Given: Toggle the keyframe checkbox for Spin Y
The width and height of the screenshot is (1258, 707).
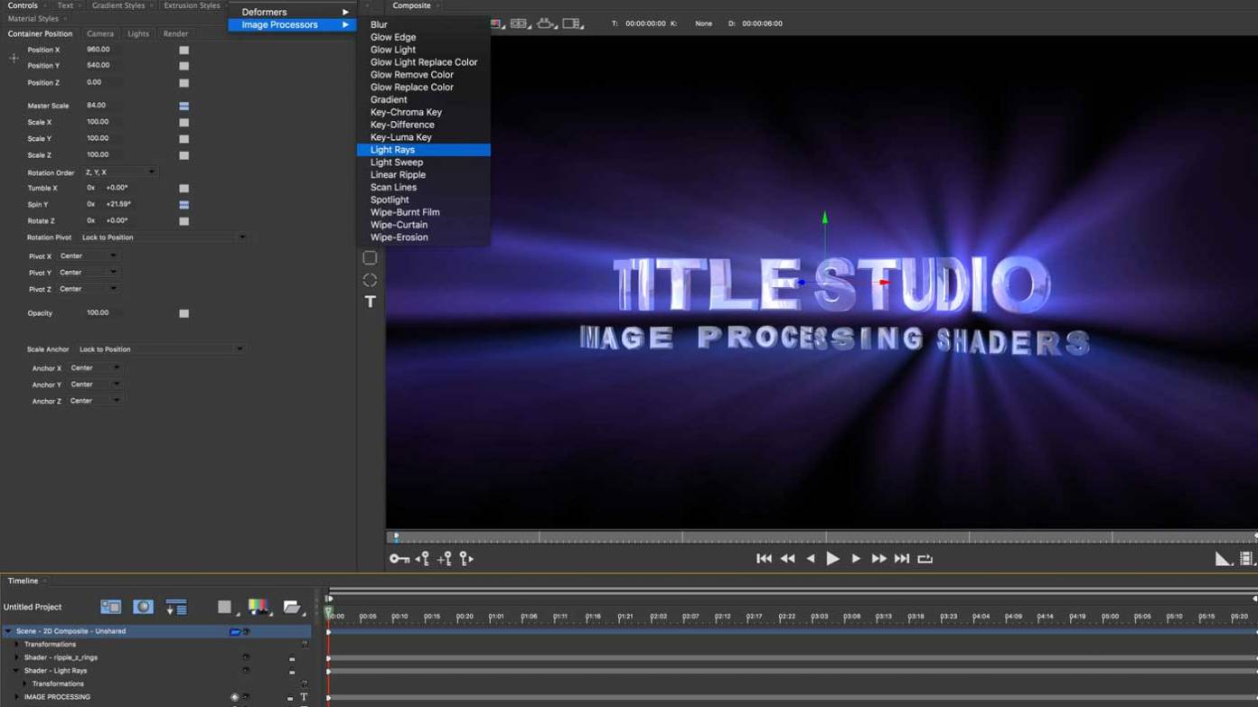Looking at the screenshot, I should [183, 204].
